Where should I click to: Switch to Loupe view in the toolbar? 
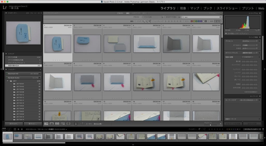click(x=52, y=124)
